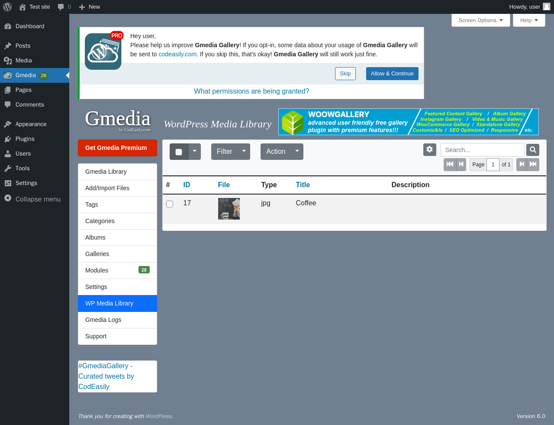Click the Test site home icon

(23, 7)
